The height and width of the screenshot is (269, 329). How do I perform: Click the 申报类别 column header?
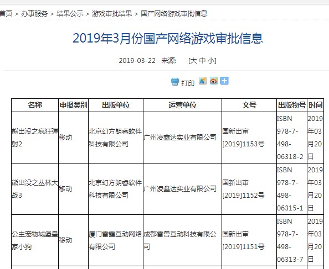(x=73, y=105)
